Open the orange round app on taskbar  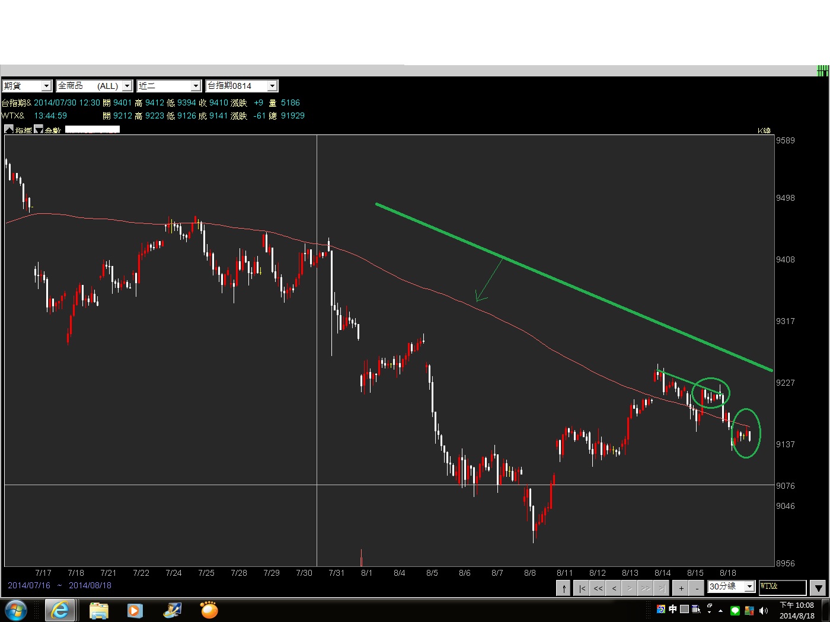pyautogui.click(x=209, y=610)
